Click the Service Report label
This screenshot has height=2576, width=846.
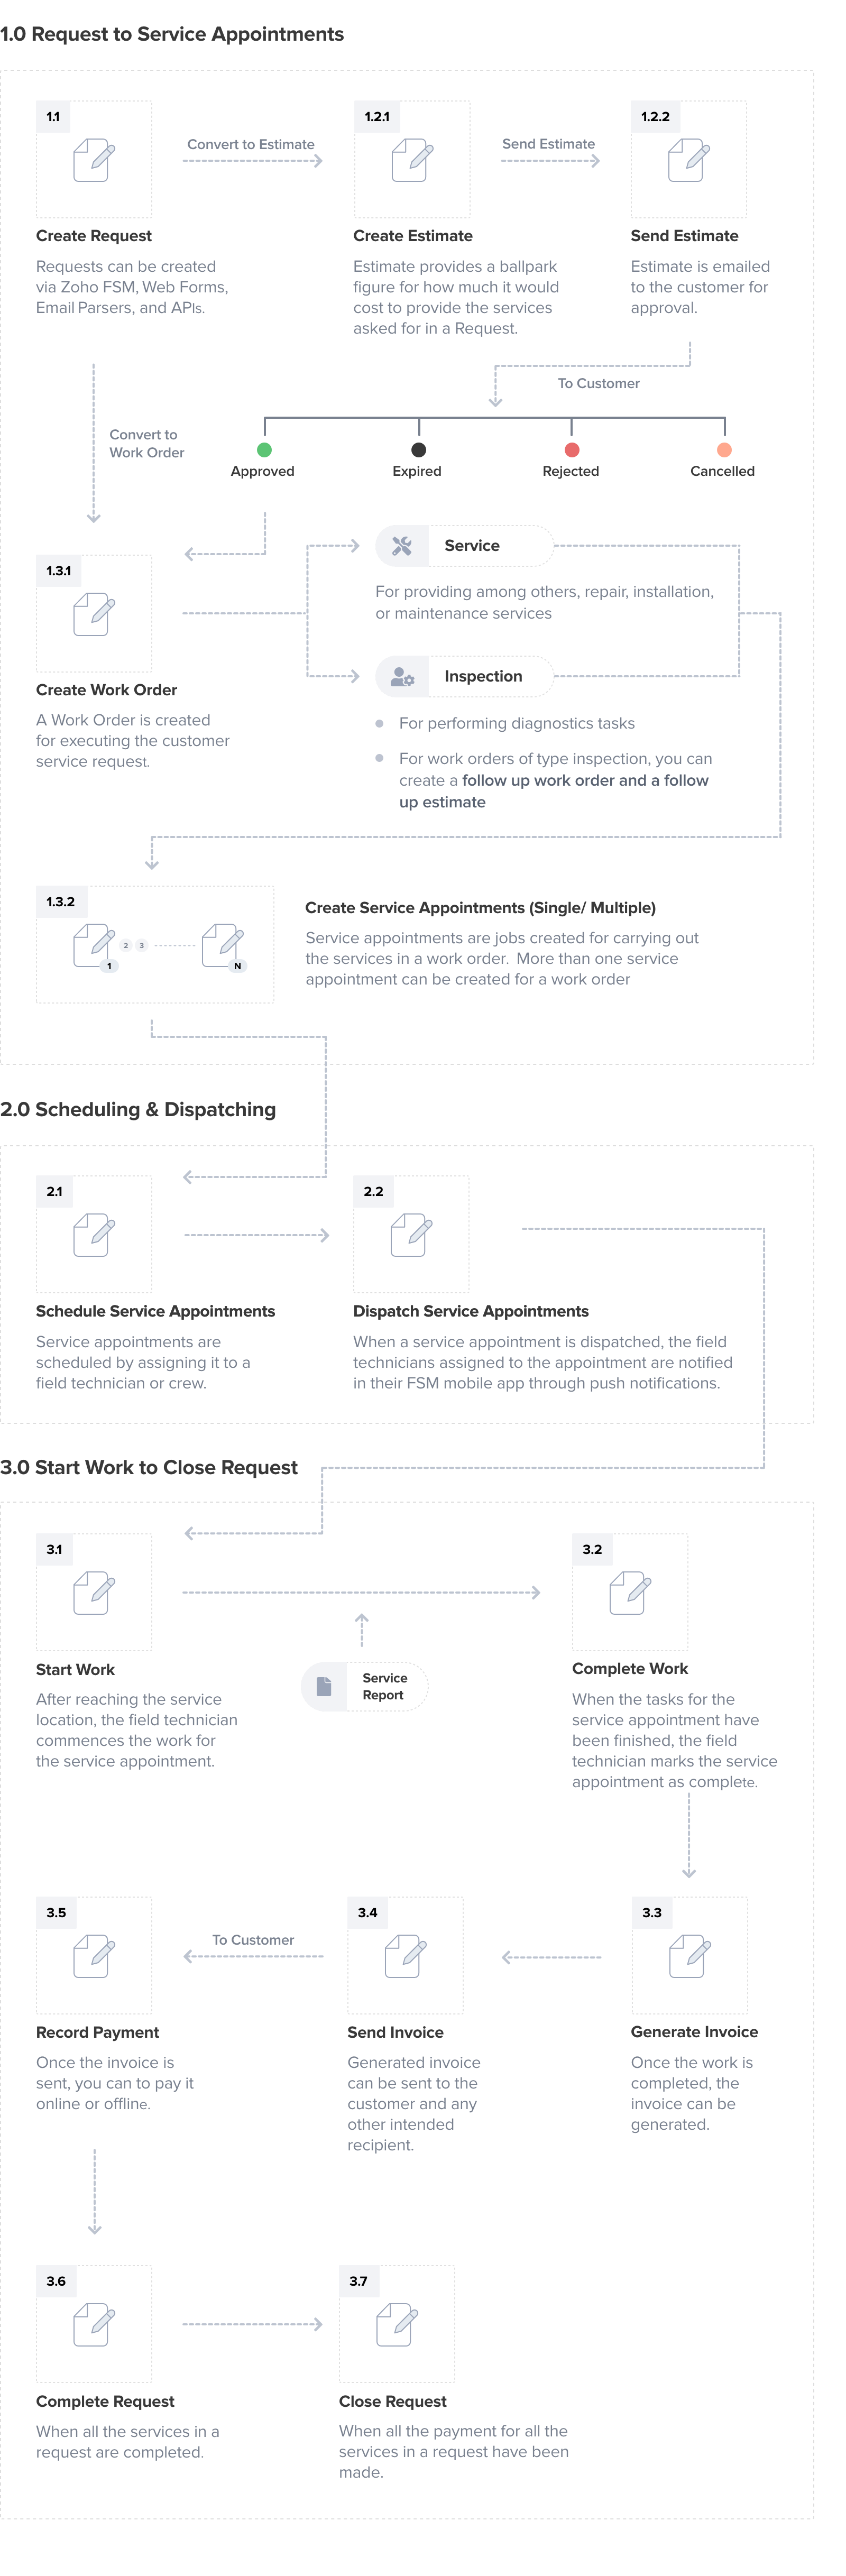coord(384,1686)
